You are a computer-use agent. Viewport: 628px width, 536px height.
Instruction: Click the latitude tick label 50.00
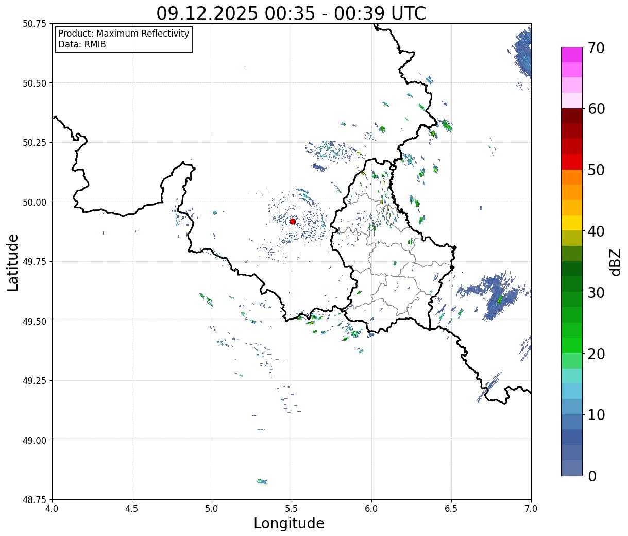coord(34,202)
